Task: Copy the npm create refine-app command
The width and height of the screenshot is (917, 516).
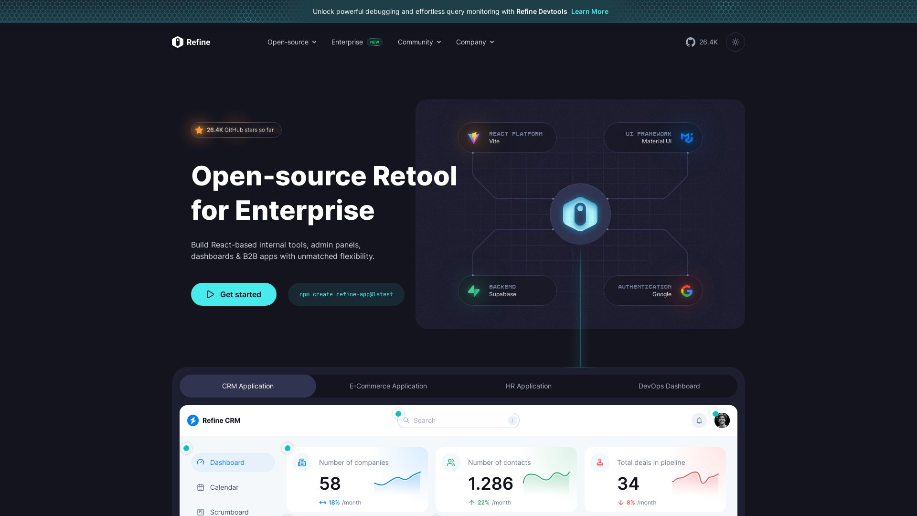Action: pos(346,294)
